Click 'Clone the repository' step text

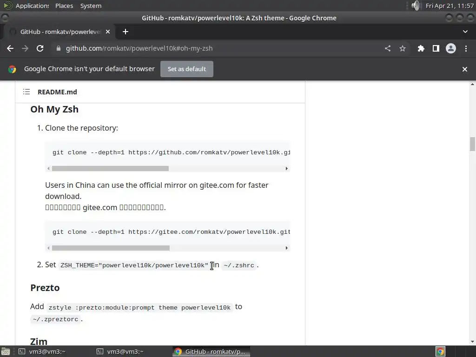pos(81,128)
